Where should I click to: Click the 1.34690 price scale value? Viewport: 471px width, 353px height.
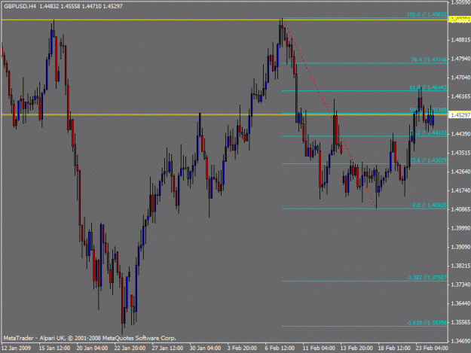coord(460,341)
